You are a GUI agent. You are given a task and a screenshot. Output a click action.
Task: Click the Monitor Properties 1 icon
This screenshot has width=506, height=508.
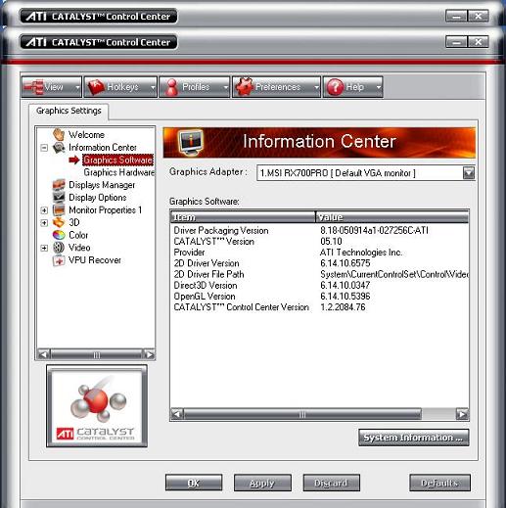point(59,209)
